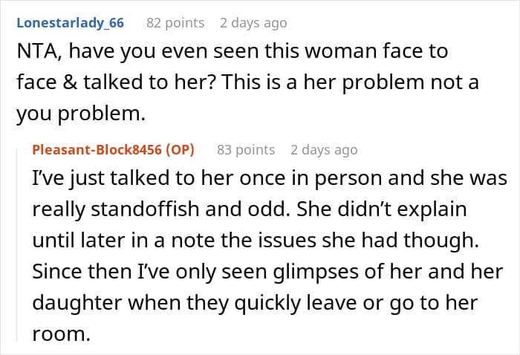This screenshot has height=355, width=520.
Task: Open the timestamp on Lonestarlady_66's comment
Action: point(253,23)
